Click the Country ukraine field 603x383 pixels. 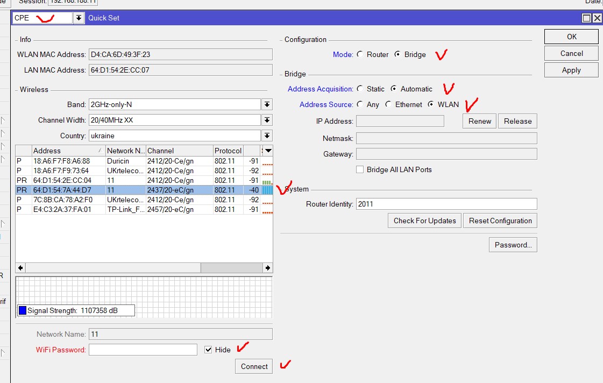pos(175,136)
